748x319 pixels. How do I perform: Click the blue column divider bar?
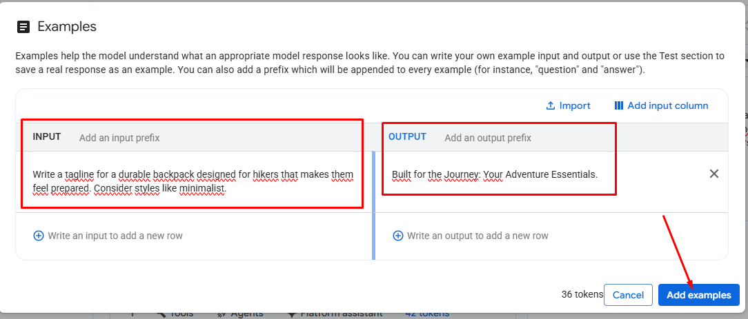373,205
